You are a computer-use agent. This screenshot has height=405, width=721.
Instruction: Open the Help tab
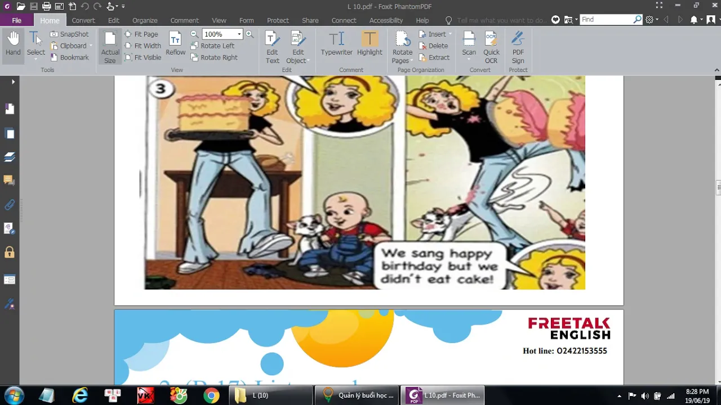[x=422, y=20]
